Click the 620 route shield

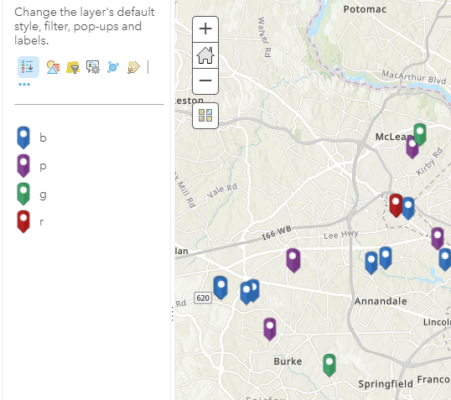(203, 298)
